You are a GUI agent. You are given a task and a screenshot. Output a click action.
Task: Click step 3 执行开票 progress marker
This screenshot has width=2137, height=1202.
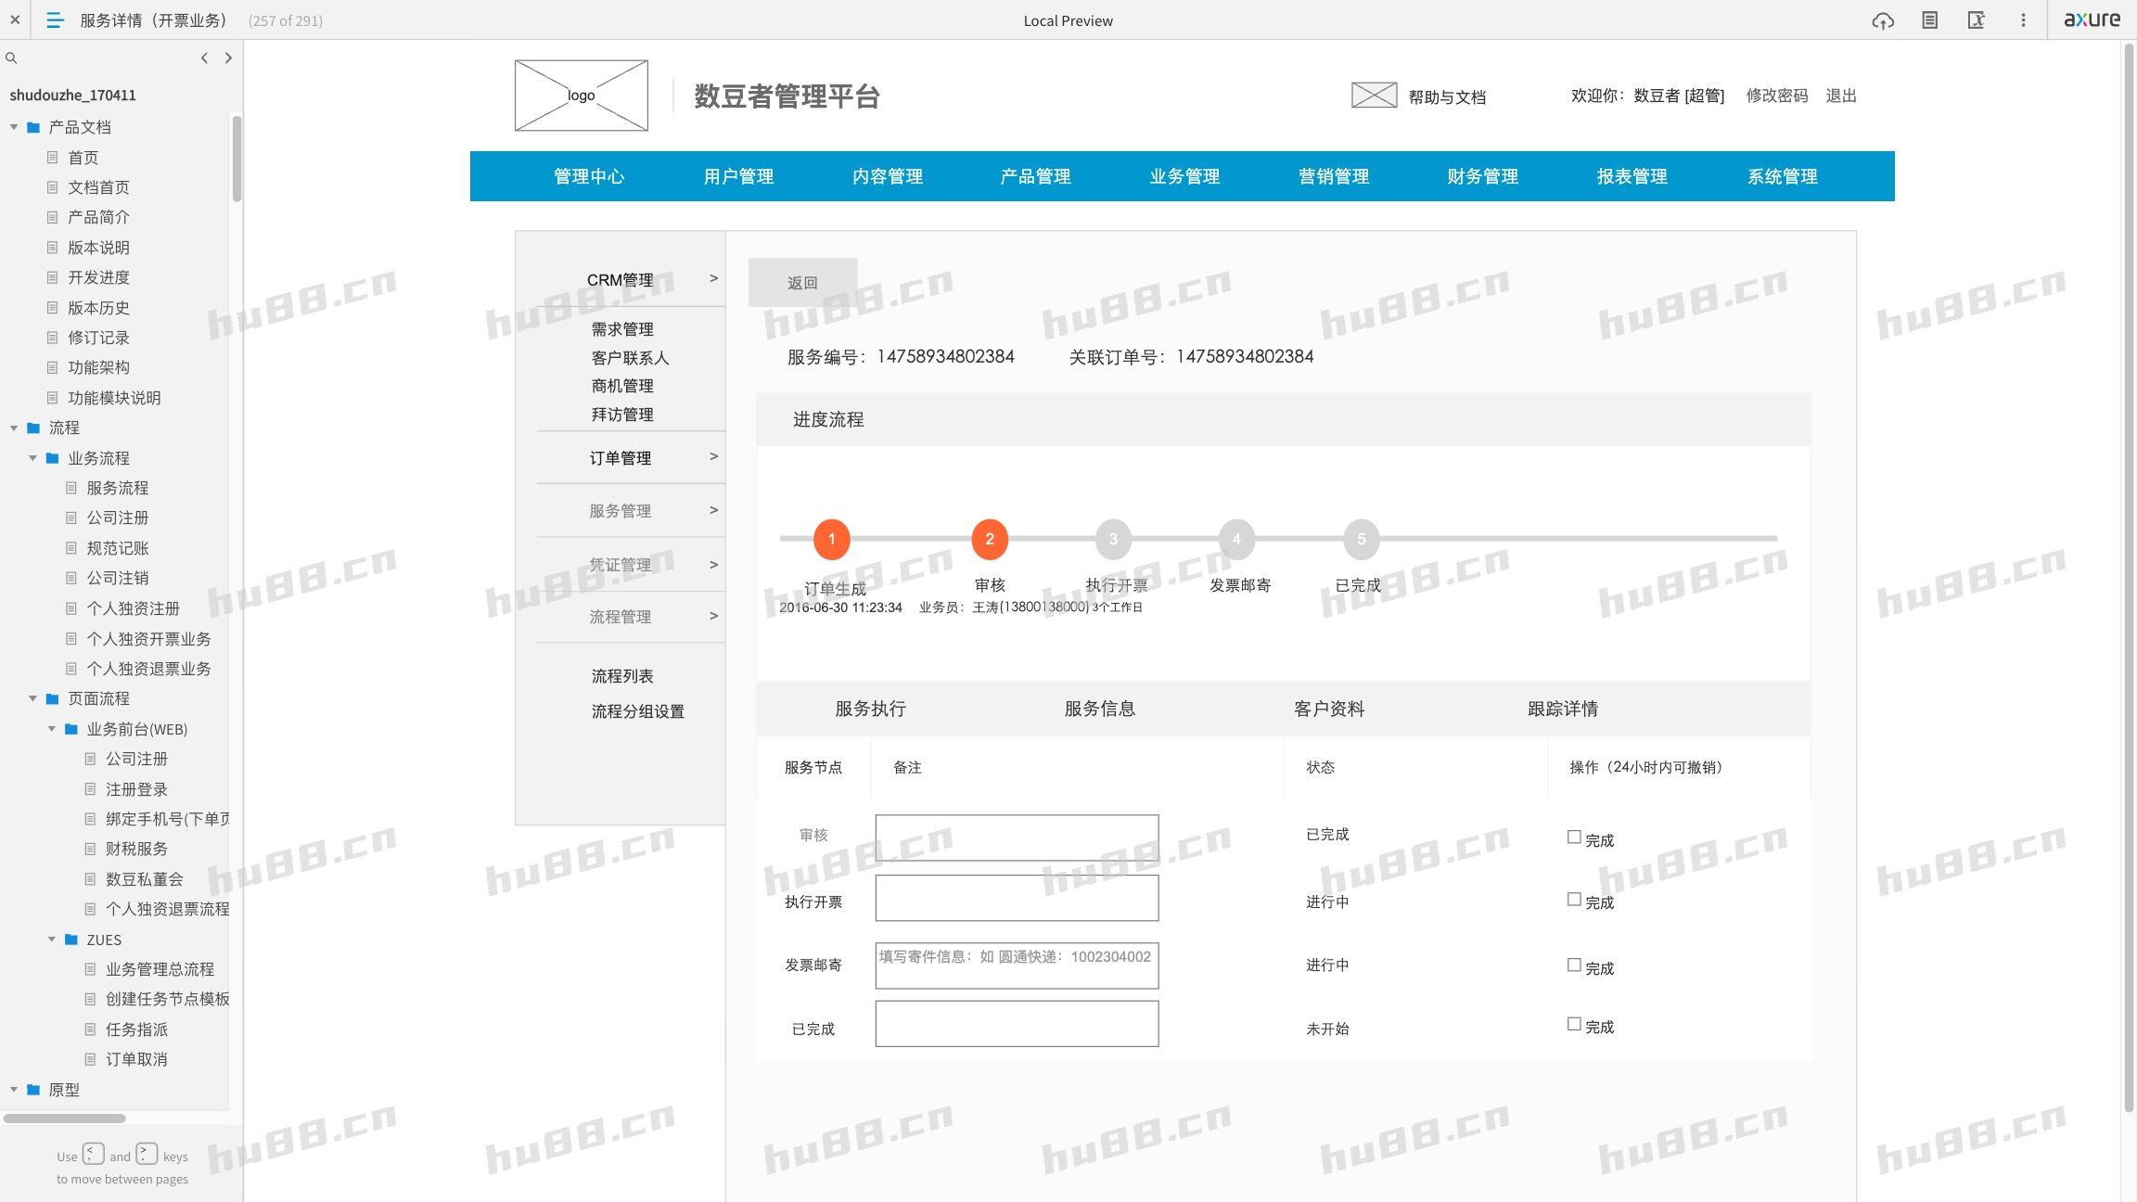pyautogui.click(x=1113, y=539)
